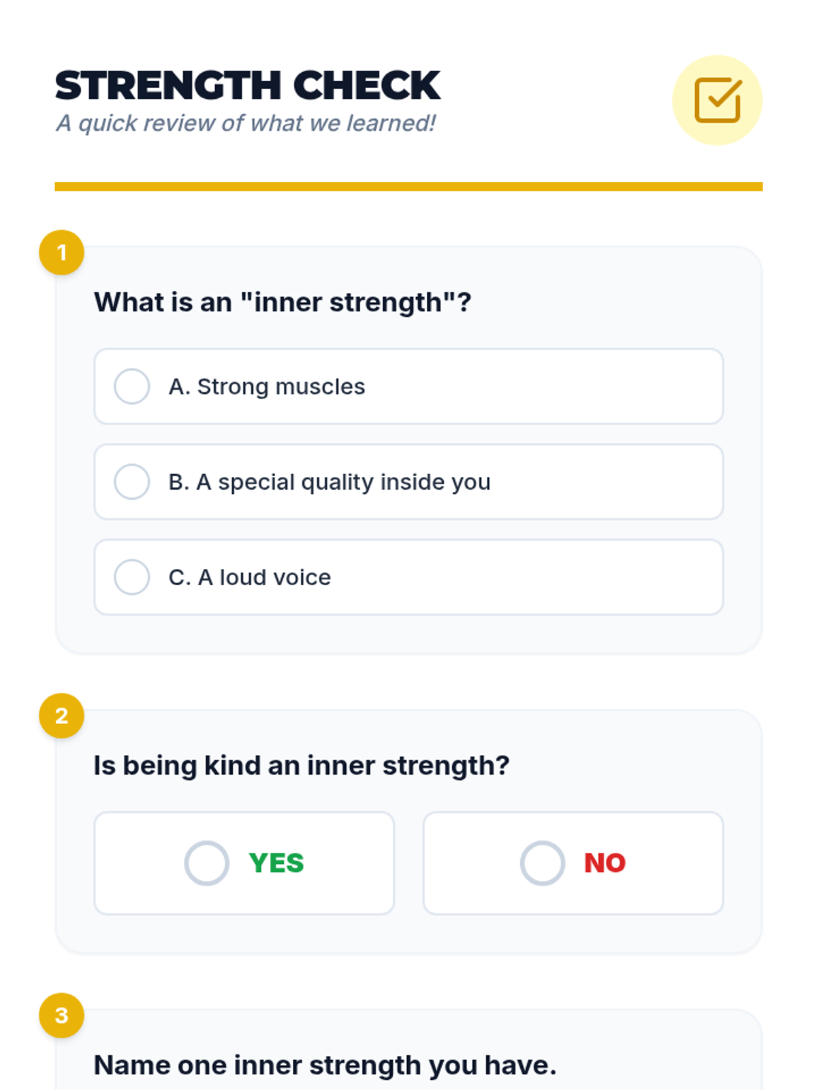Click the yellow divider line under header
This screenshot has height=1090, width=817.
coord(408,187)
